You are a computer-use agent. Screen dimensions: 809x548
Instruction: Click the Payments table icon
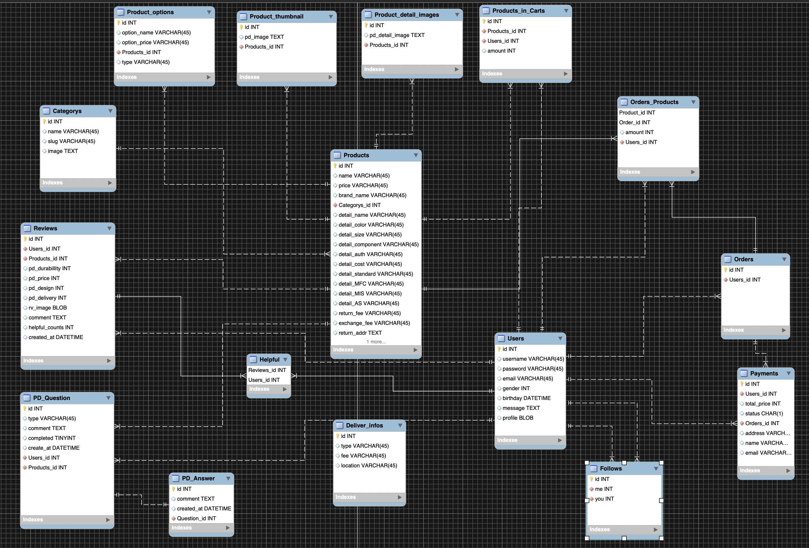tap(744, 374)
